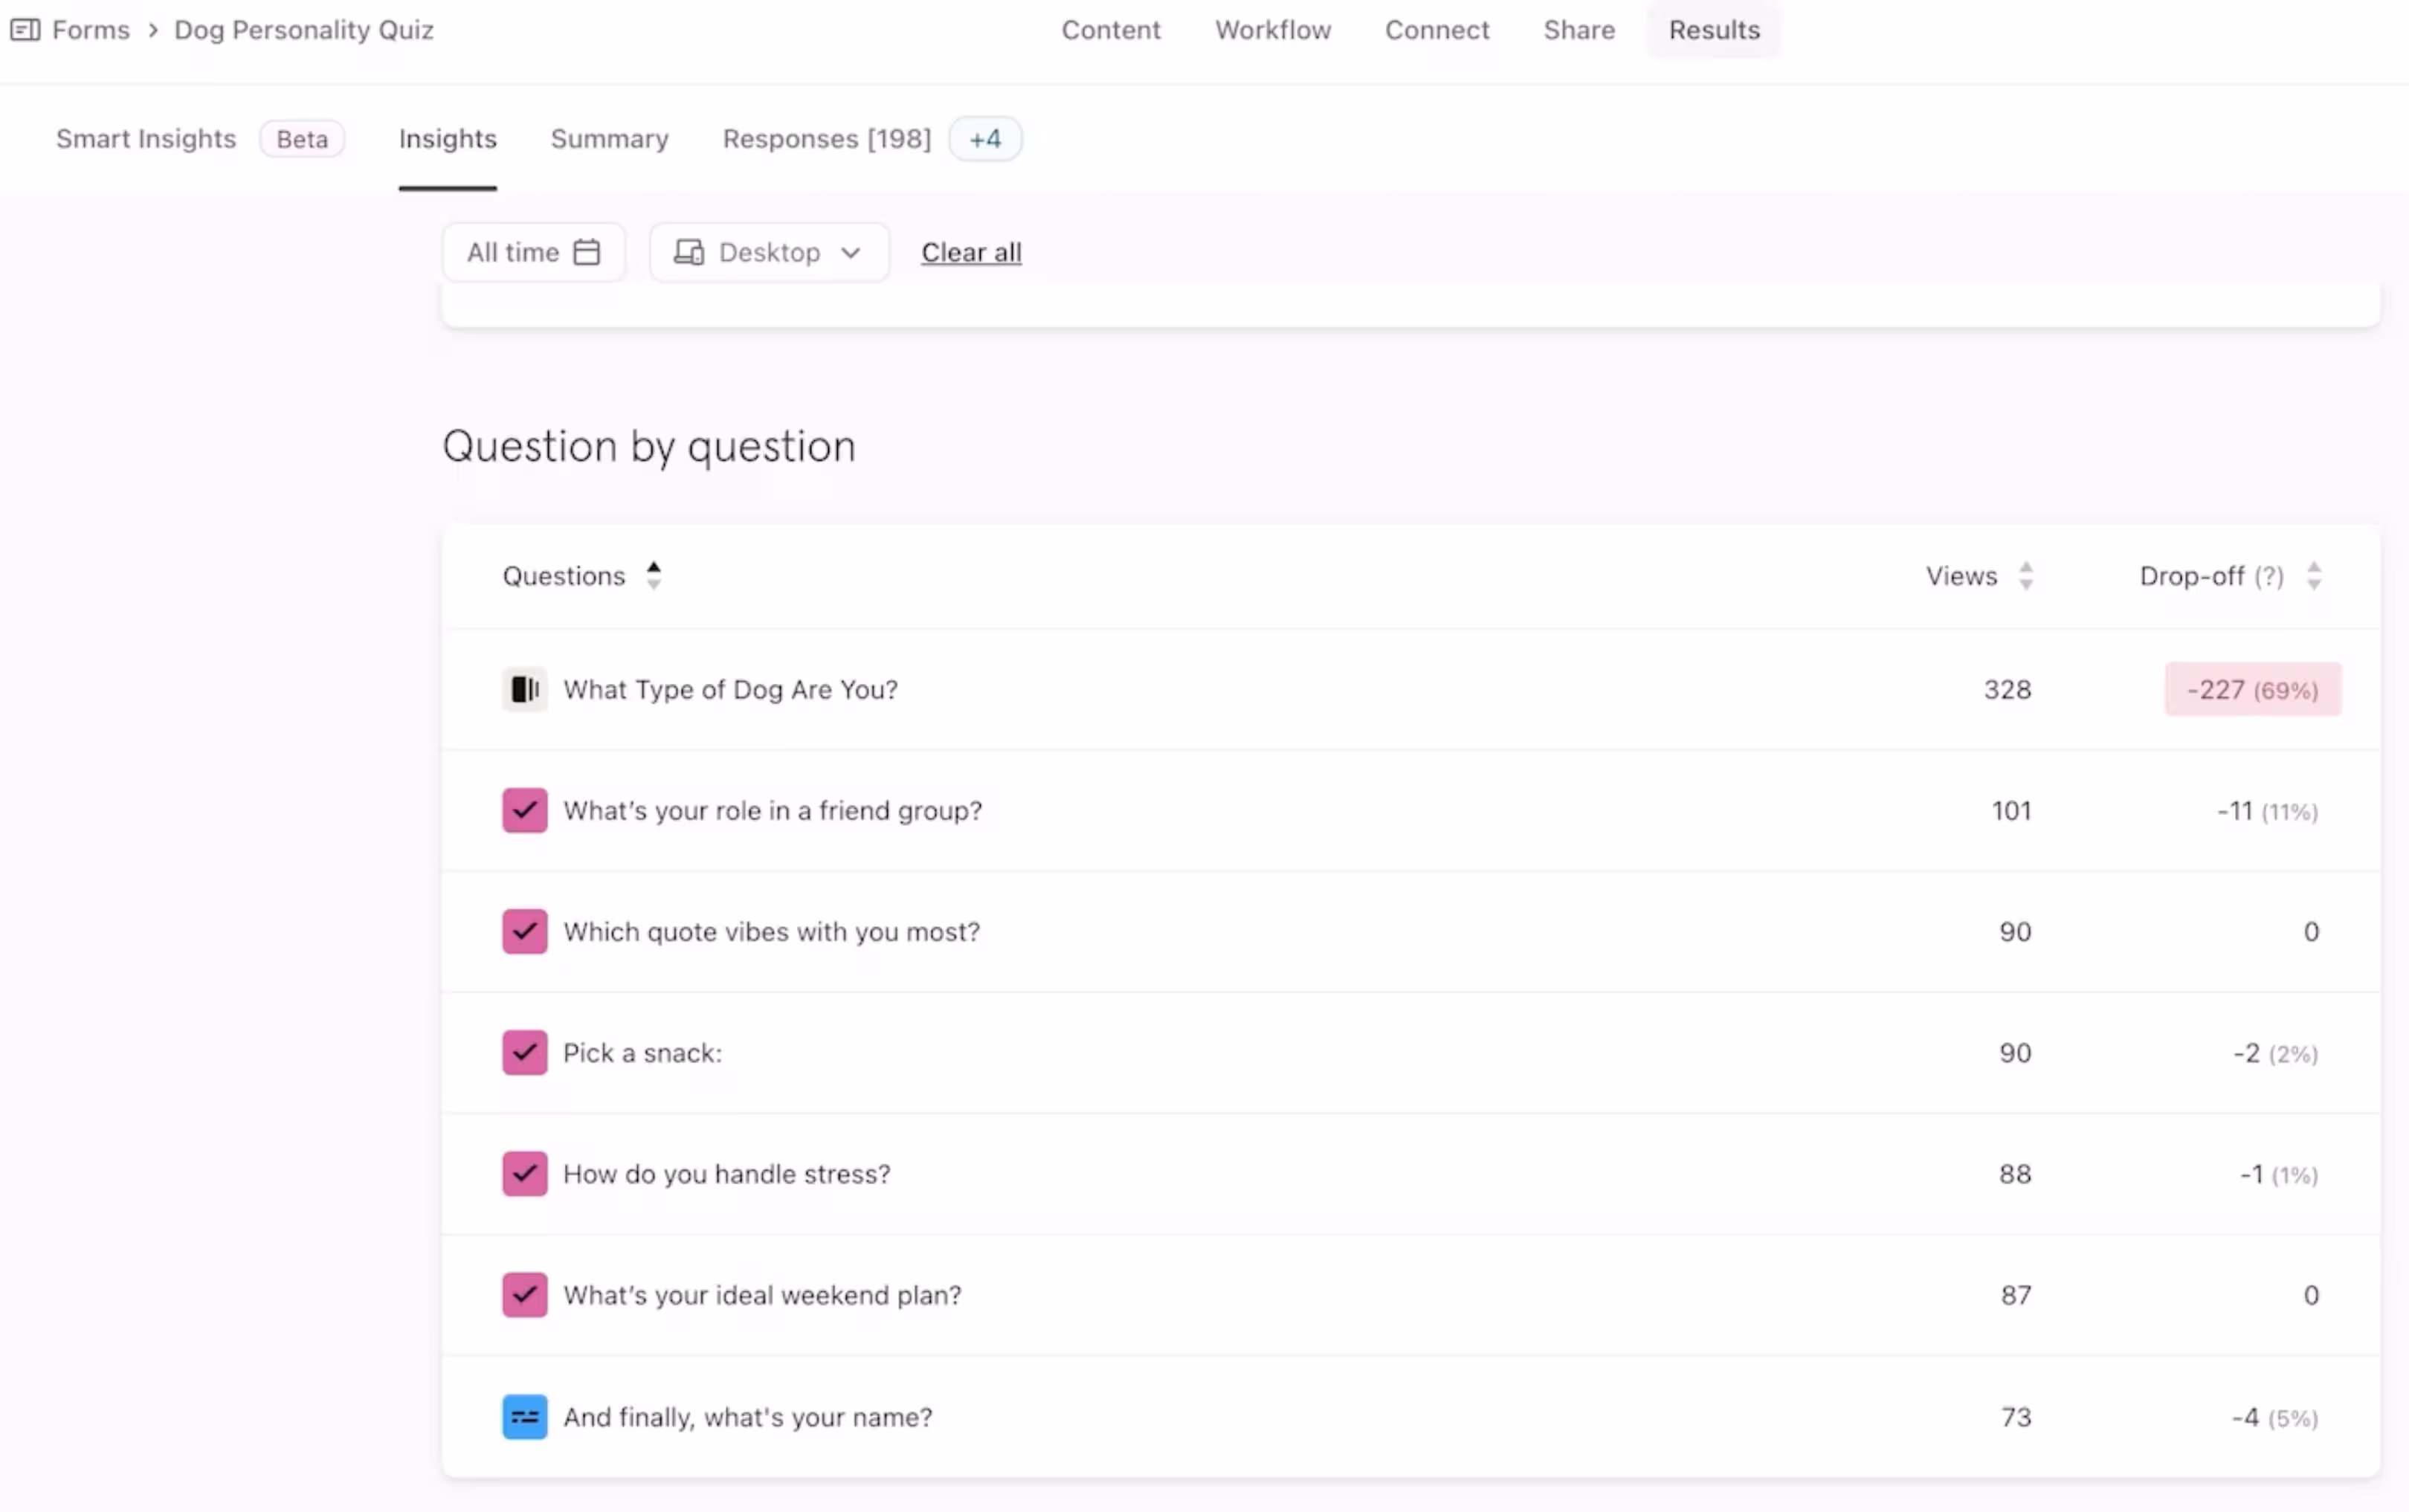The width and height of the screenshot is (2409, 1512).
Task: Click the multiple choice icon beside 'How do you handle stress?'
Action: pyautogui.click(x=524, y=1174)
